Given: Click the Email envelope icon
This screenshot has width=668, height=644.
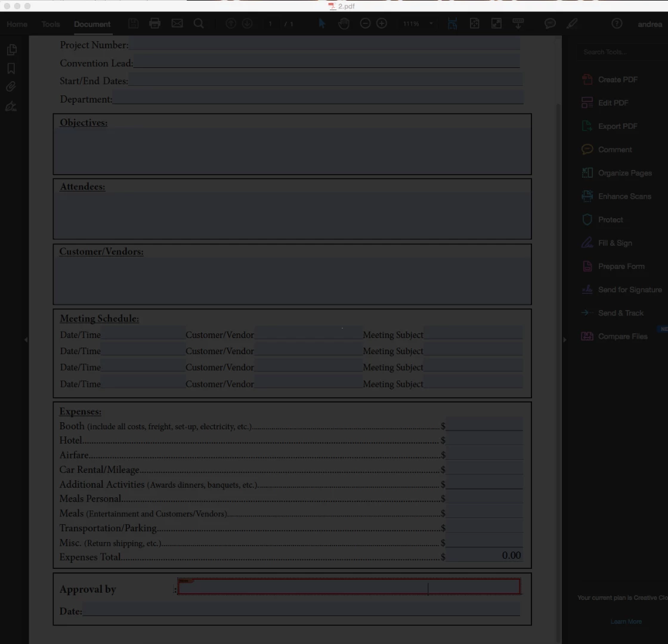Looking at the screenshot, I should 177,23.
